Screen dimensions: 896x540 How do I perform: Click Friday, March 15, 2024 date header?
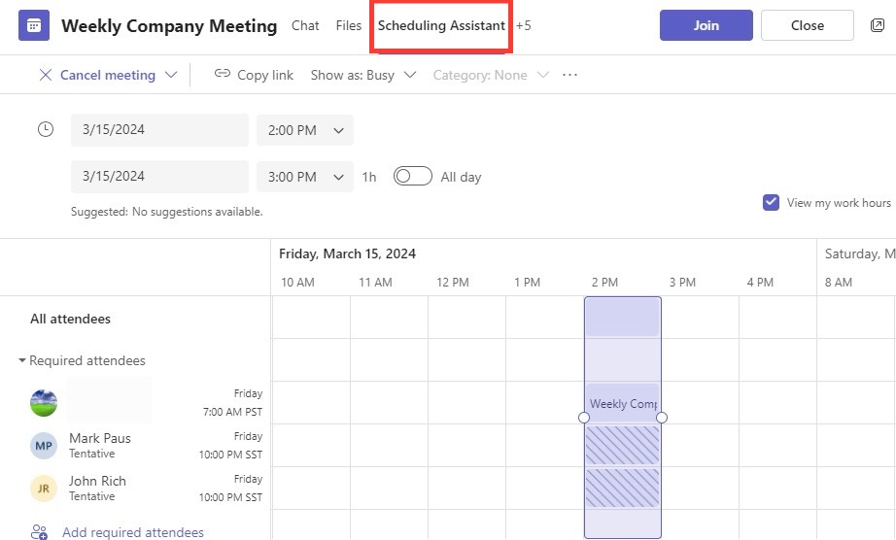[x=348, y=254]
